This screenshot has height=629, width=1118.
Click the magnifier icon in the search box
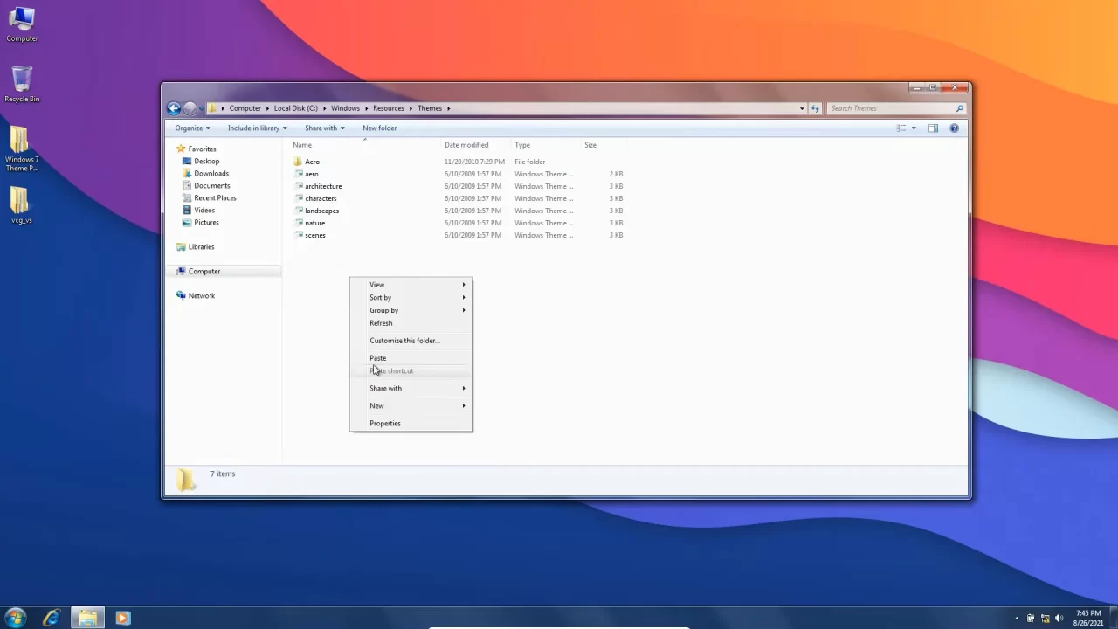[959, 108]
